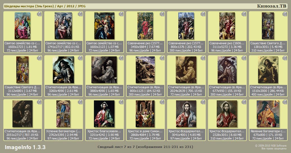Viewport: 291px width, 153px height.
Task: Click the JPG icon on the 1741x2717 card
Action: 80,14
